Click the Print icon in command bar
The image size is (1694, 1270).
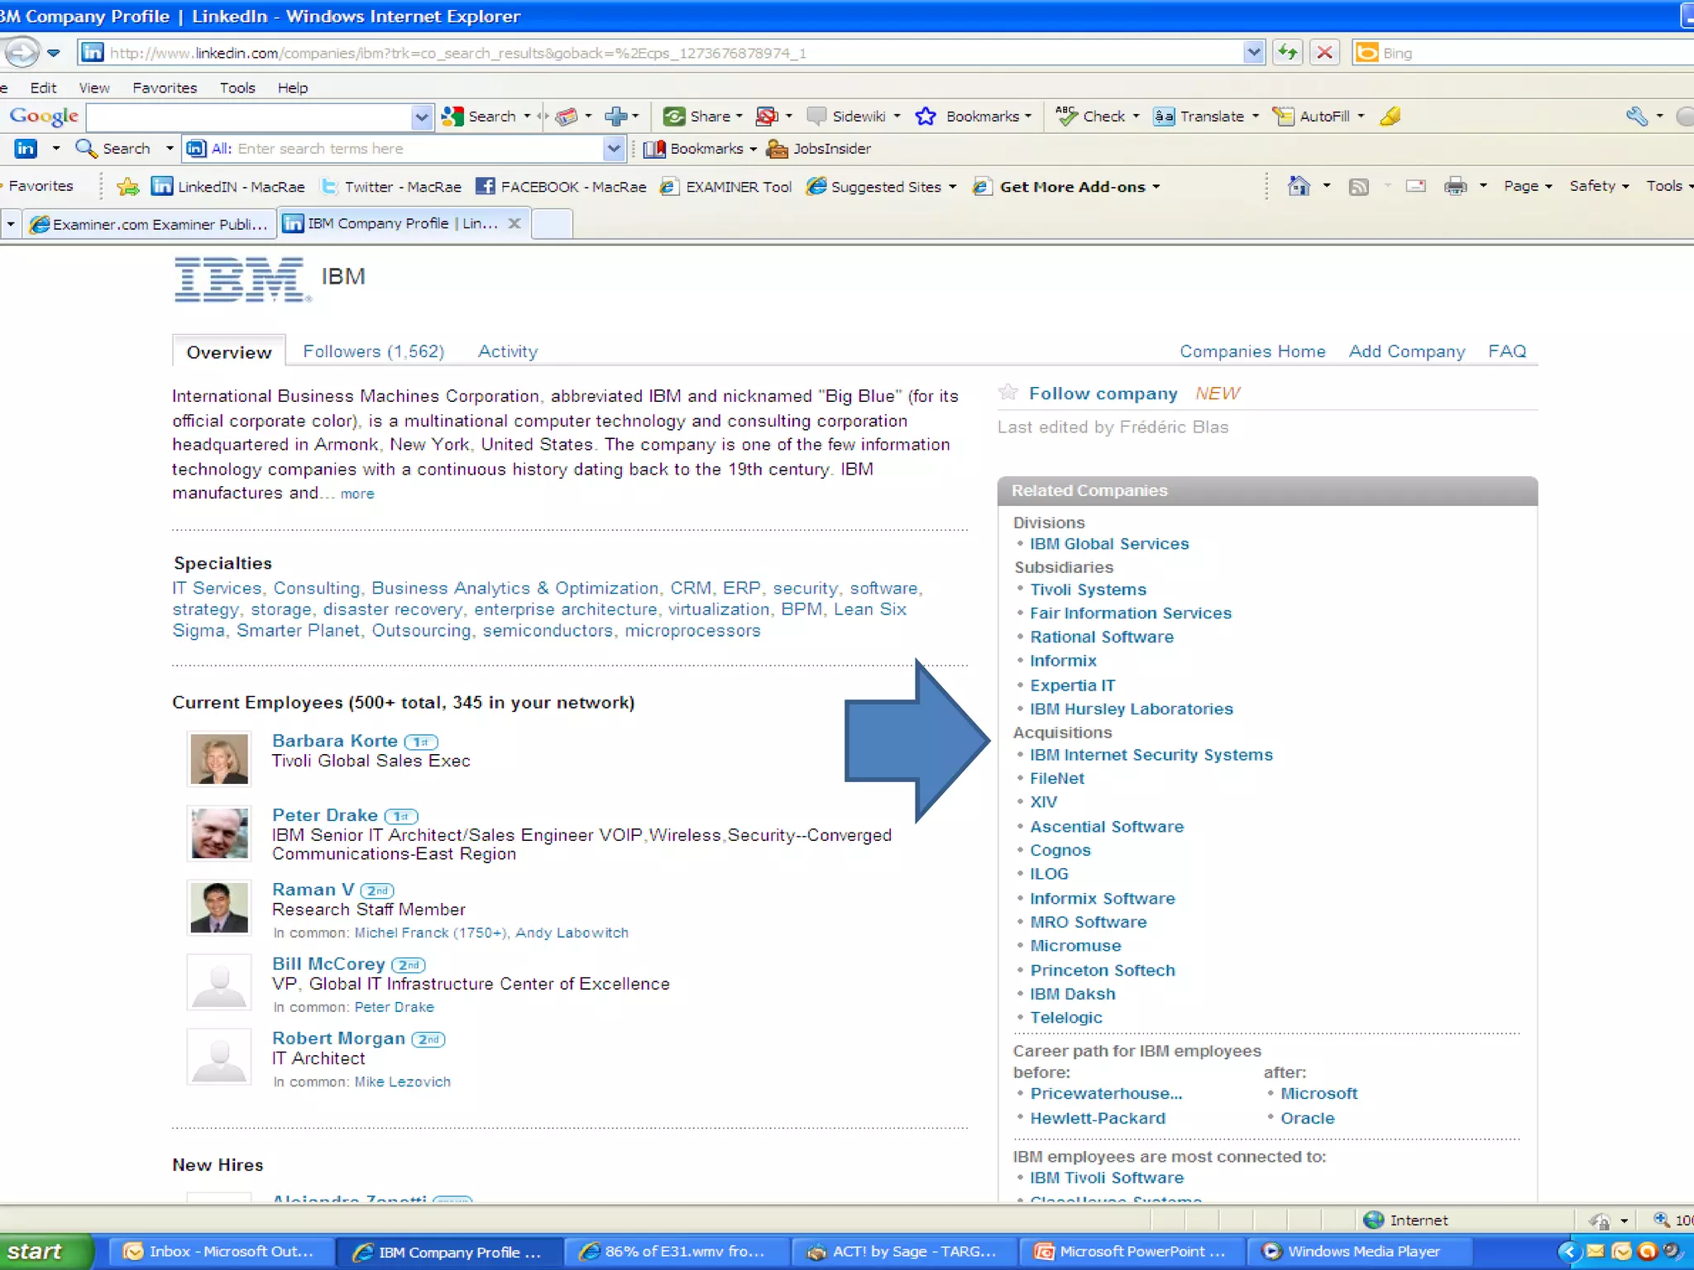coord(1455,186)
